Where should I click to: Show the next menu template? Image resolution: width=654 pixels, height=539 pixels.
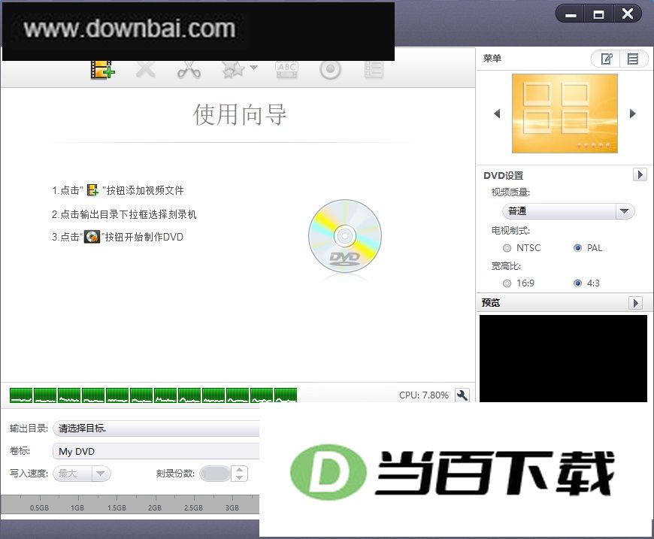coord(633,114)
